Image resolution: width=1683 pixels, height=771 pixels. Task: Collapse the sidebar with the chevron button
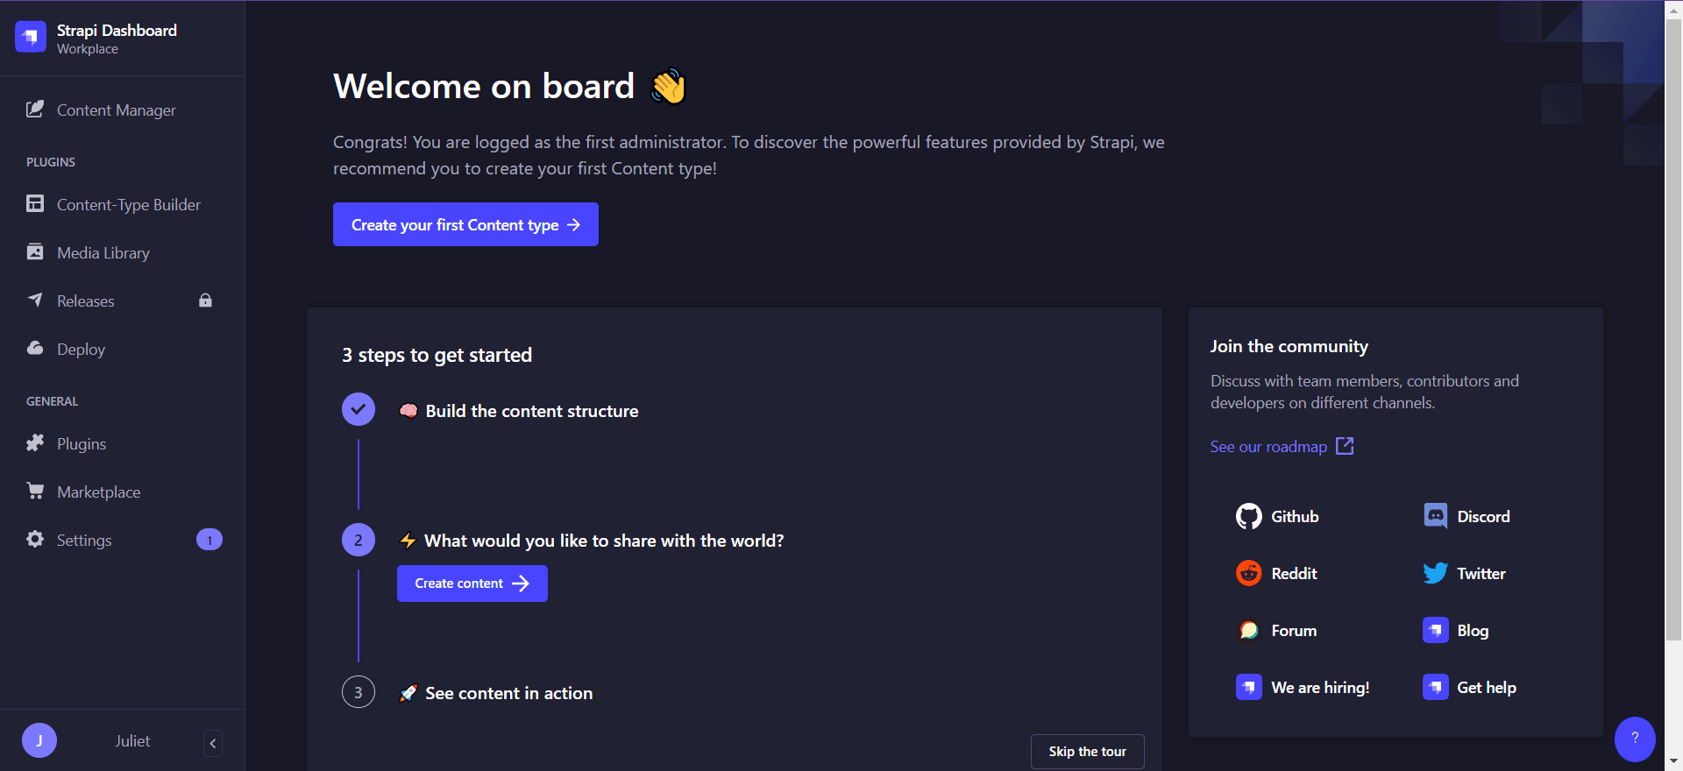213,743
